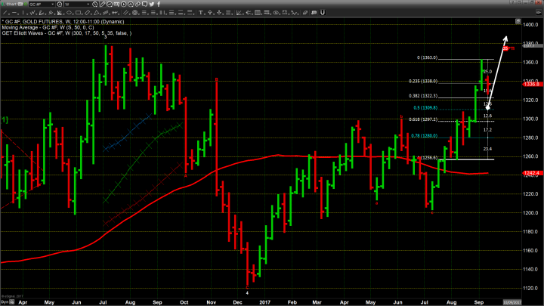The image size is (544, 306).
Task: Click the help question mark window button
Action: tap(512, 2)
